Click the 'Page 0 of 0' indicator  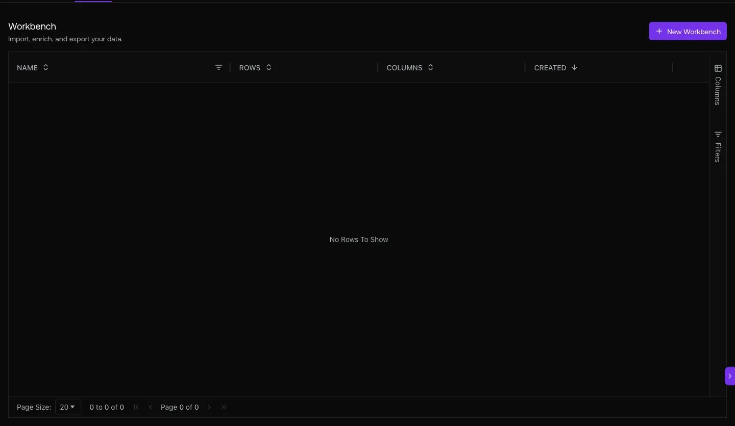pyautogui.click(x=180, y=407)
